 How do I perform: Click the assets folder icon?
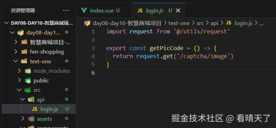point(31,119)
